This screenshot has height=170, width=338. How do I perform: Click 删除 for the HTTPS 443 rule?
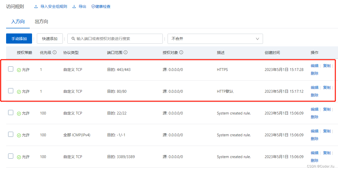click(315, 73)
